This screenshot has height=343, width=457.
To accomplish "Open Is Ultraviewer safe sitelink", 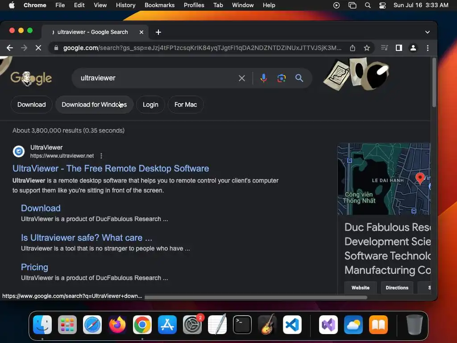I will pos(87,238).
